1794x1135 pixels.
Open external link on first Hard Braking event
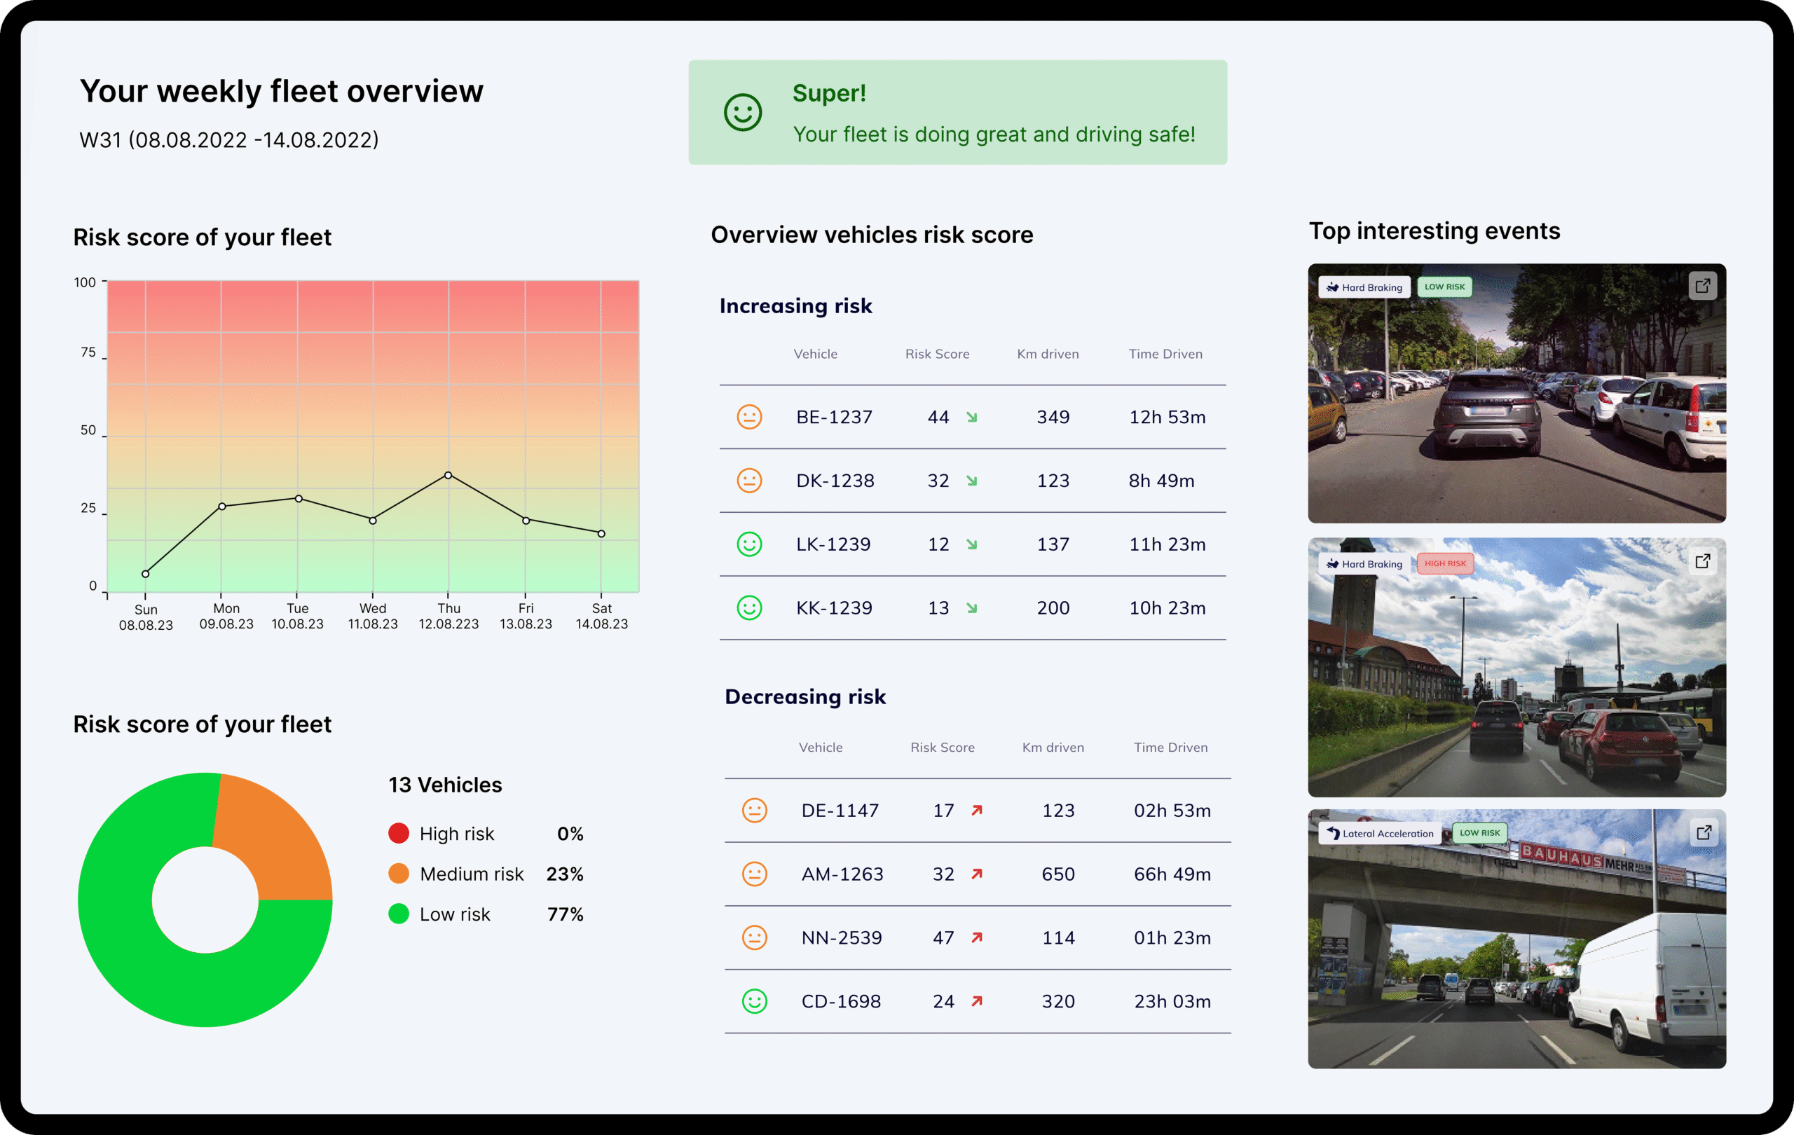click(1701, 286)
